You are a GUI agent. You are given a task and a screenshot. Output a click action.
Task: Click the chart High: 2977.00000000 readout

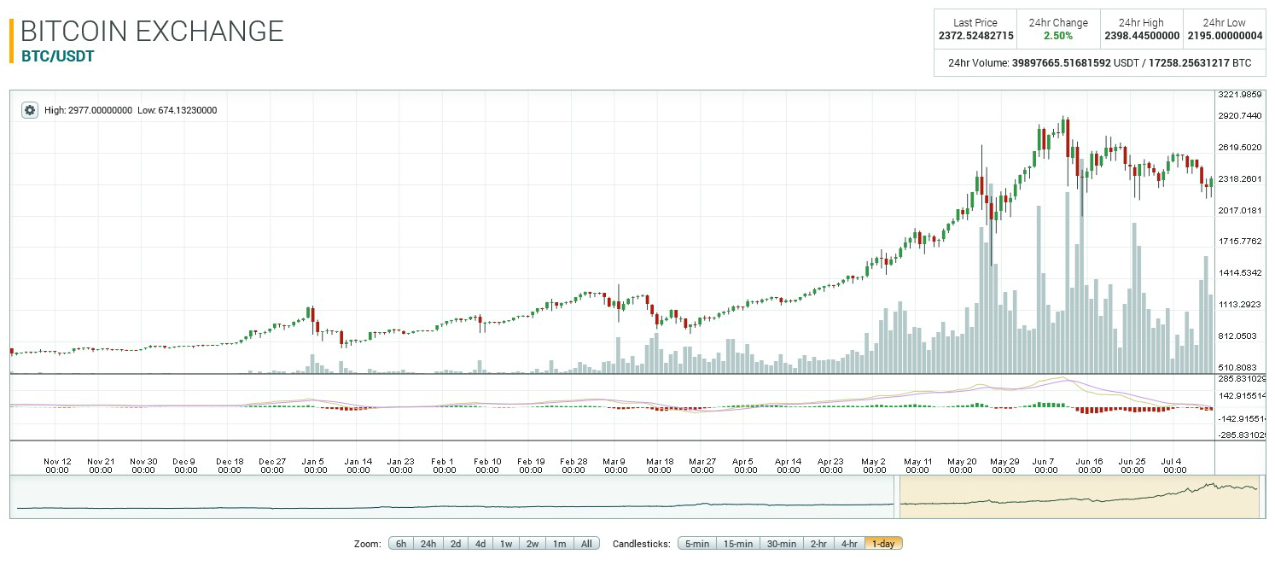click(x=88, y=110)
